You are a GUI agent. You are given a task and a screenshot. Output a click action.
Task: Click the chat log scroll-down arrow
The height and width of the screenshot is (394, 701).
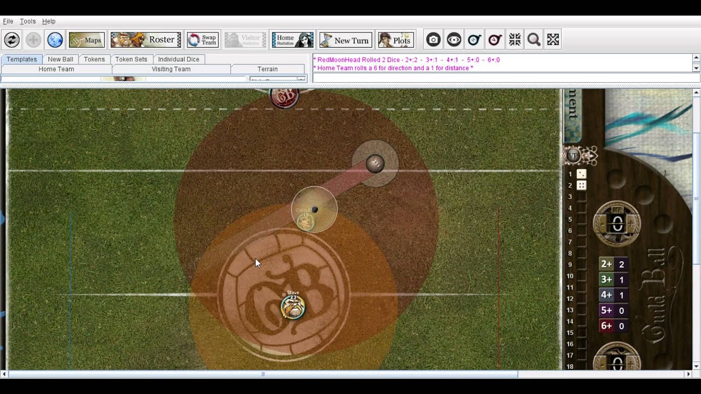point(696,68)
